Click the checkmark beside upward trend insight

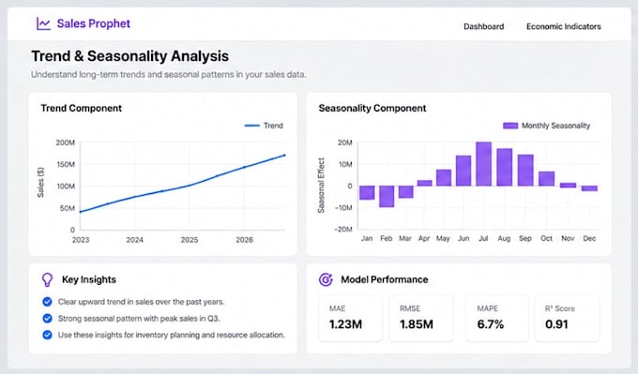[47, 302]
